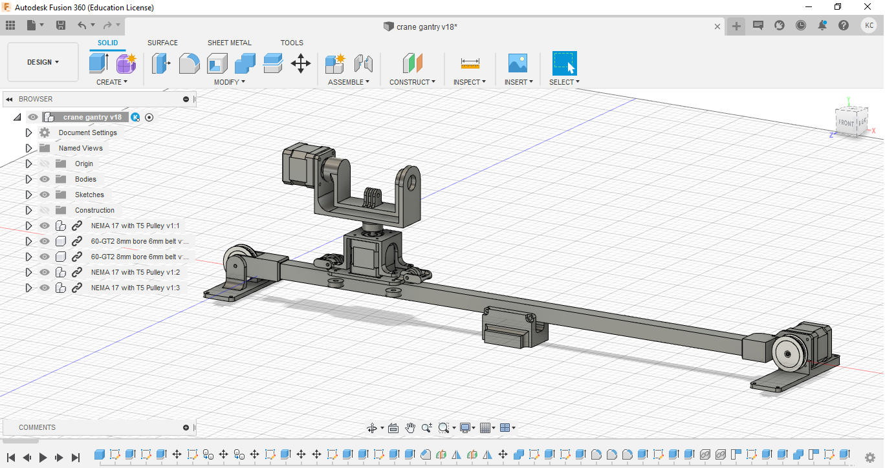Select the Shell tool
Image resolution: width=885 pixels, height=468 pixels.
[x=217, y=63]
